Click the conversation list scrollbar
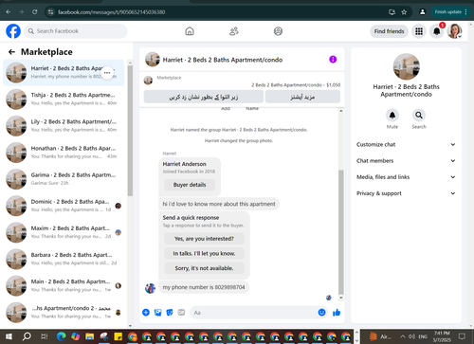 click(x=130, y=131)
